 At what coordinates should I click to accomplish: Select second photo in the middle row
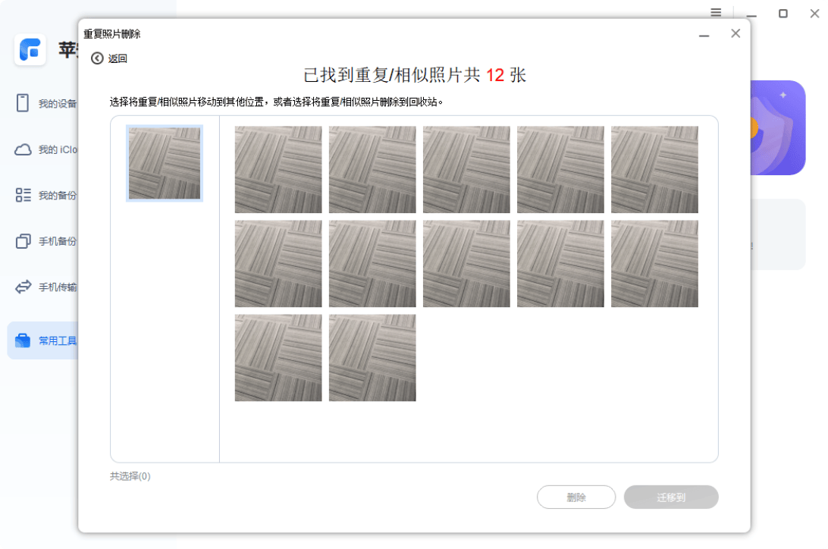372,263
